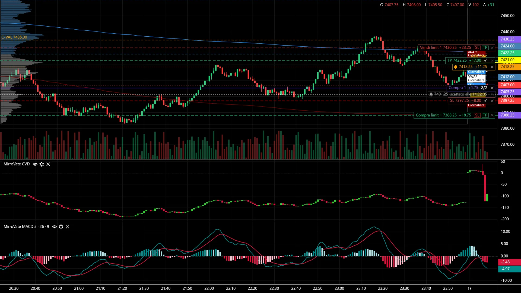This screenshot has width=521, height=293.
Task: Dismiss the triggered 7401.25 alert
Action: tap(492, 94)
